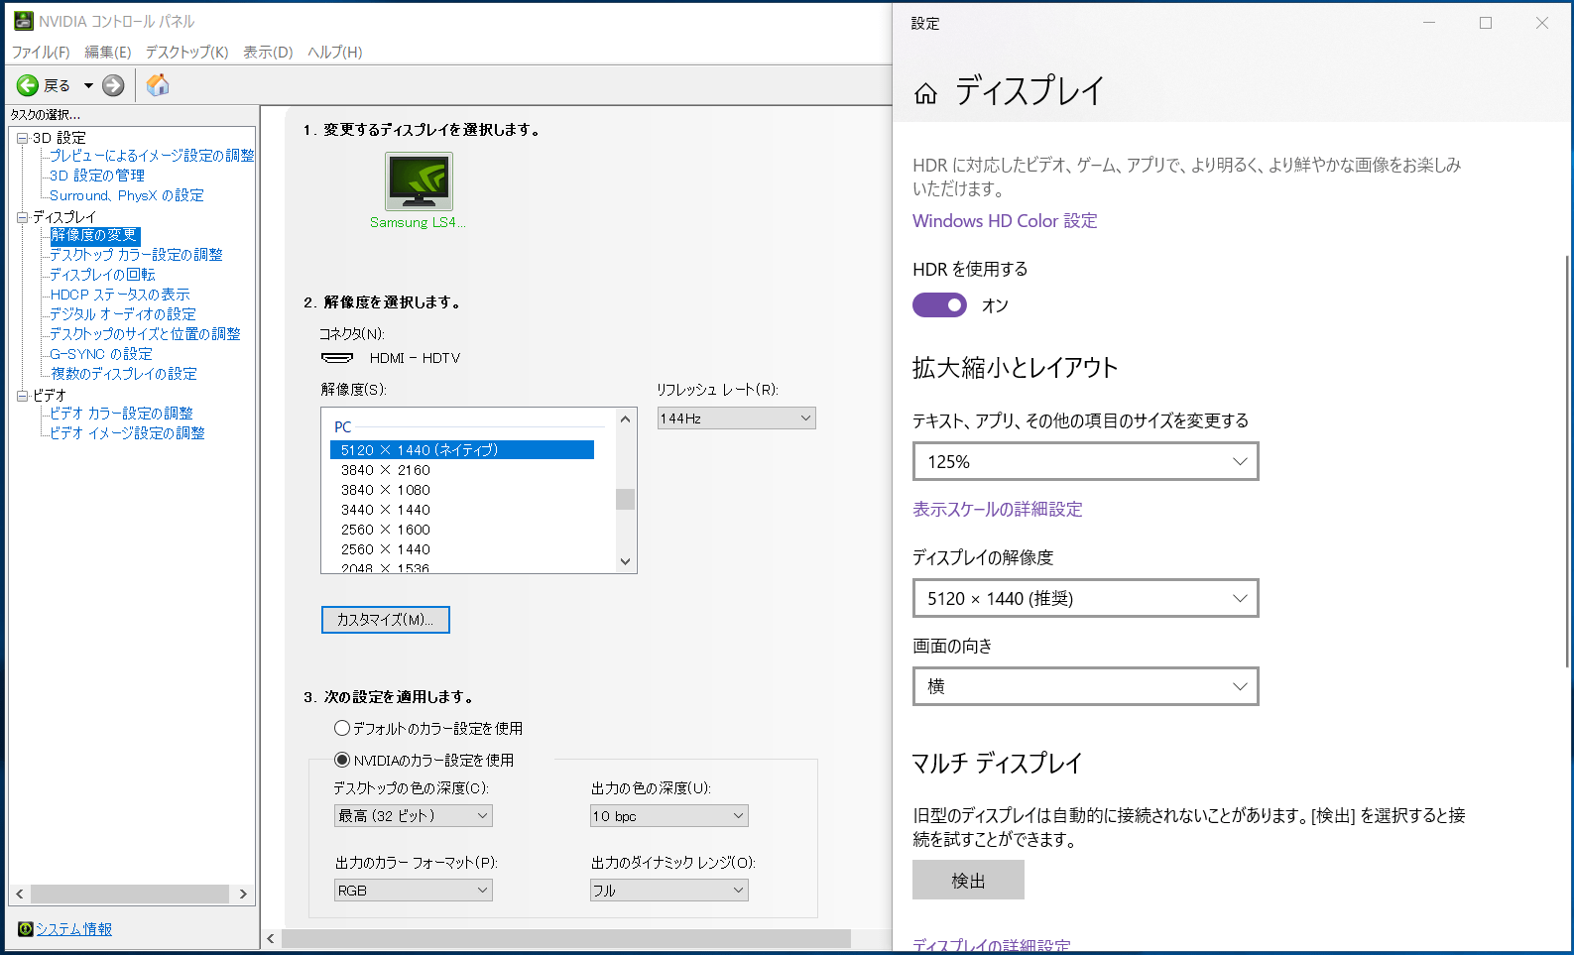Select 3440 × 1440 in the resolution list
This screenshot has height=955, width=1574.
pos(386,510)
